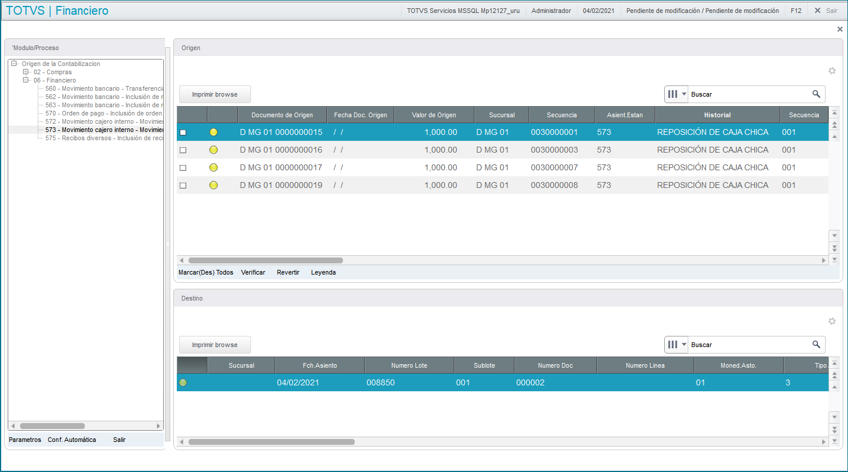
Task: Click Destino grid horizontal scrollbar thumb
Action: (271, 441)
